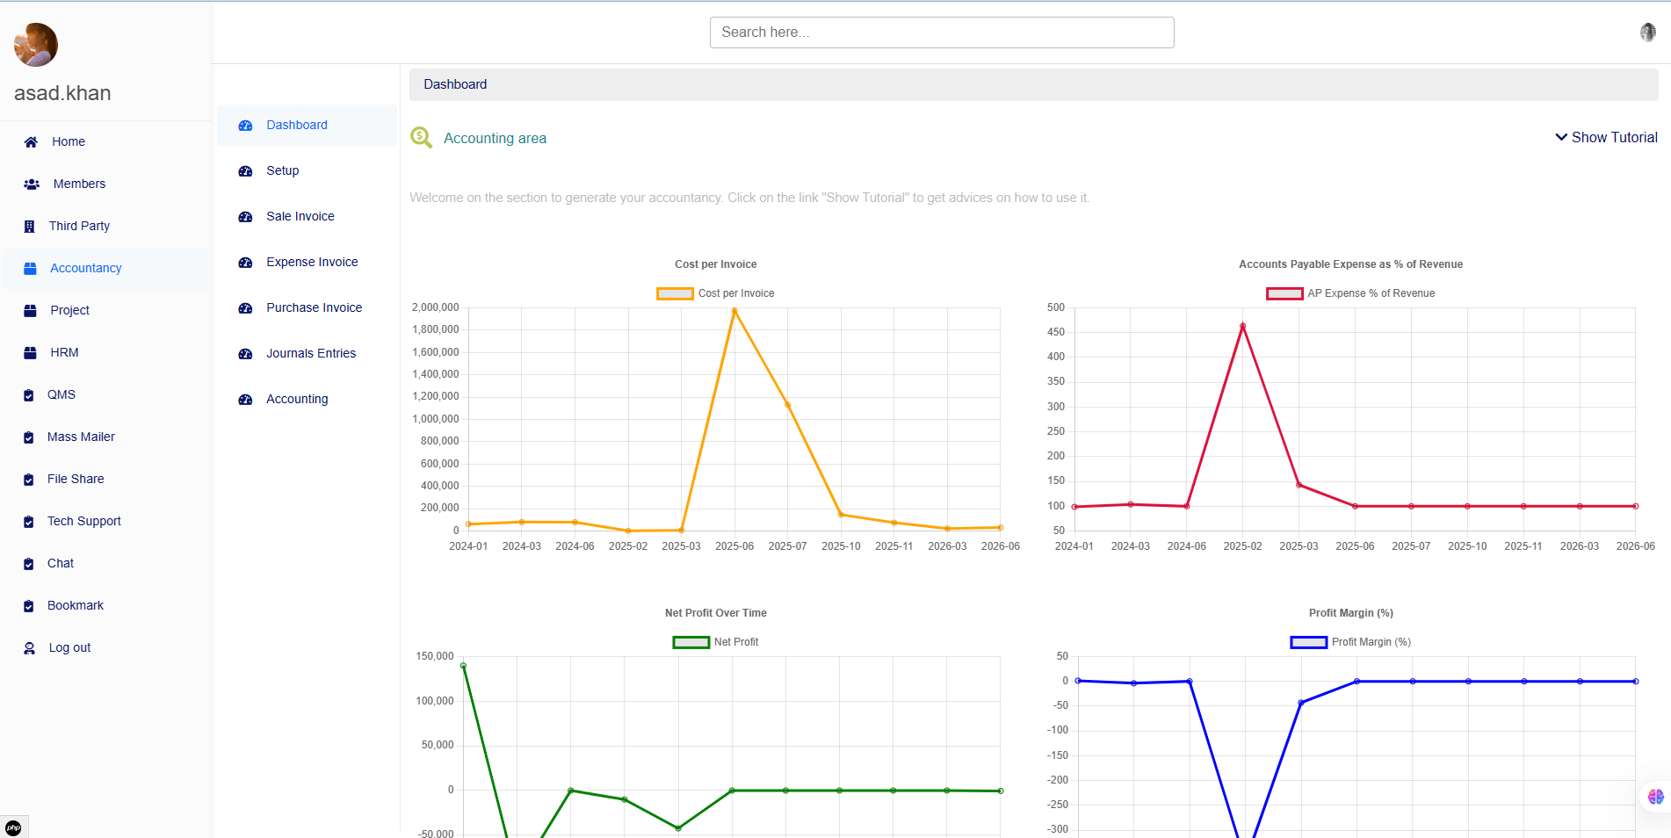Screen dimensions: 1671x838
Task: Click the Dashboard gauge icon in submenu
Action: coord(245,126)
